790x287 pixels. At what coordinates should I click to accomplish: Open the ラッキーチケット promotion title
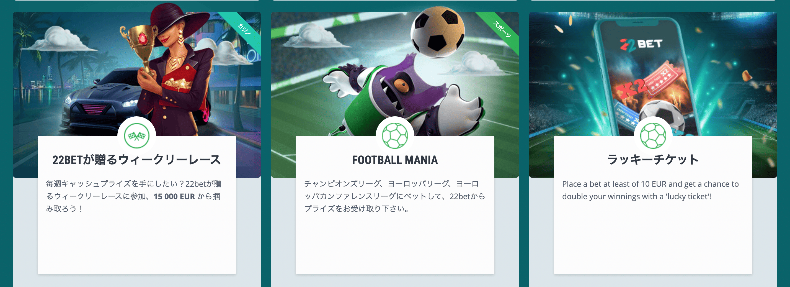(x=653, y=160)
